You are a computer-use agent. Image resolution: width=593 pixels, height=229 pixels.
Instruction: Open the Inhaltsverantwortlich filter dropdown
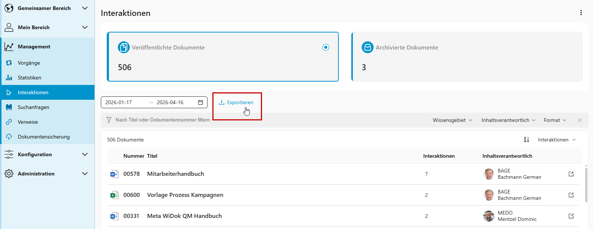[508, 120]
